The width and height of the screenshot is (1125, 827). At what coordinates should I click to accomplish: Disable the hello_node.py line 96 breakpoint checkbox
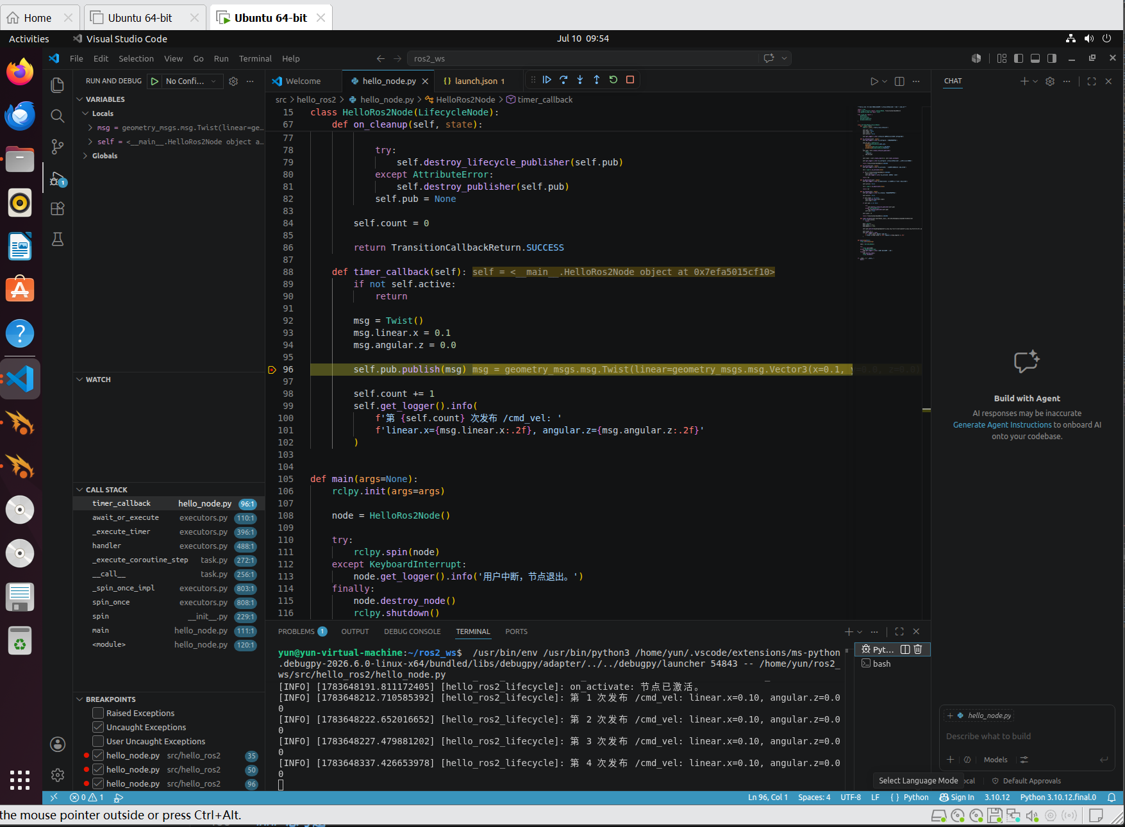pyautogui.click(x=98, y=783)
